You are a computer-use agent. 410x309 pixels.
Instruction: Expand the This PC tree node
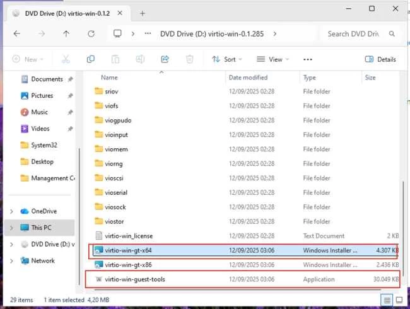11,228
